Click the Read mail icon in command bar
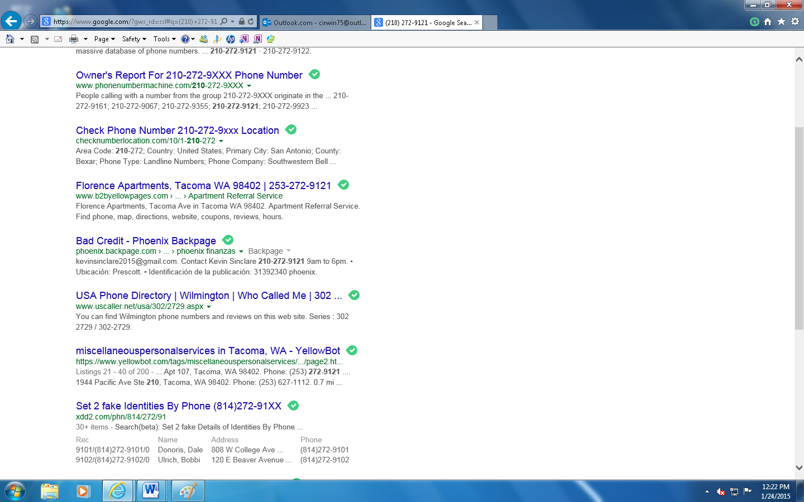The height and width of the screenshot is (502, 804). tap(58, 39)
